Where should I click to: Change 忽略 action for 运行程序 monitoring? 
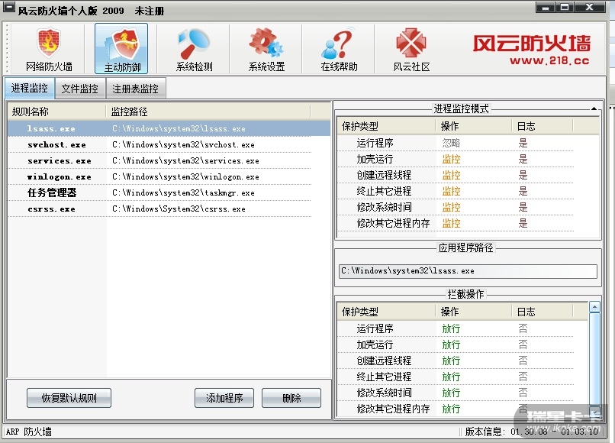[451, 143]
